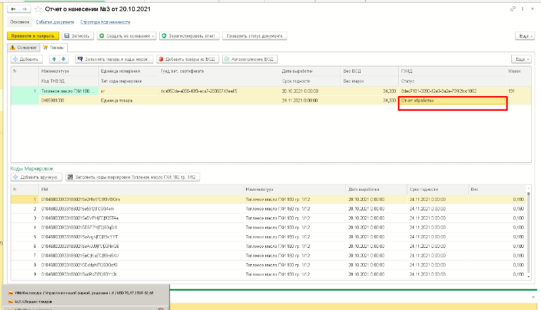Click 'Вес ВСД' column header
Image resolution: width=541 pixels, height=310 pixels.
pos(369,72)
